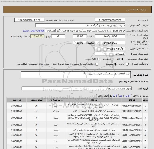This screenshot has height=149, width=154.
Task: Click the پمپ باد اتوبوس اسکانیا item name
Action: pyautogui.click(x=94, y=130)
